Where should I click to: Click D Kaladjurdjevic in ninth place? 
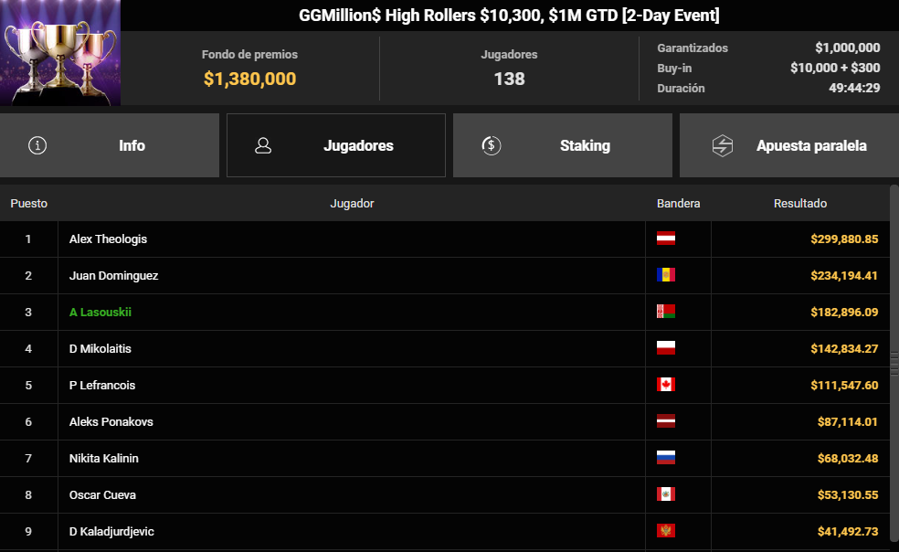coord(111,531)
